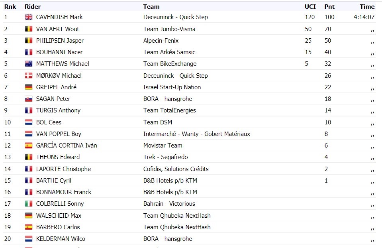
Task: Click the British flag beside Cavendish
Action: pos(29,17)
